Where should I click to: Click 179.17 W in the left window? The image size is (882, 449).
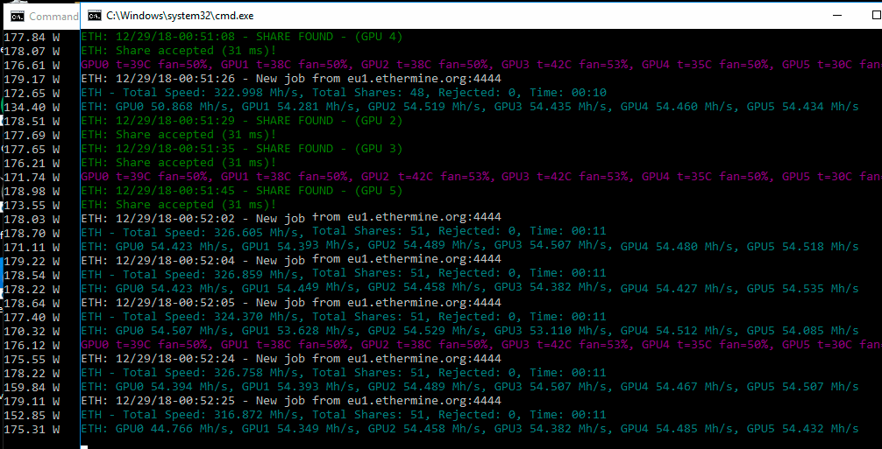click(x=32, y=79)
